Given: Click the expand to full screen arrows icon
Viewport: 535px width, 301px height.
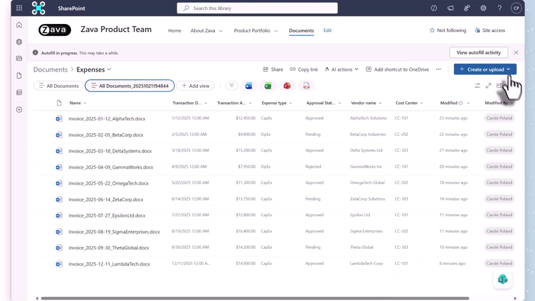Looking at the screenshot, I should coord(488,86).
